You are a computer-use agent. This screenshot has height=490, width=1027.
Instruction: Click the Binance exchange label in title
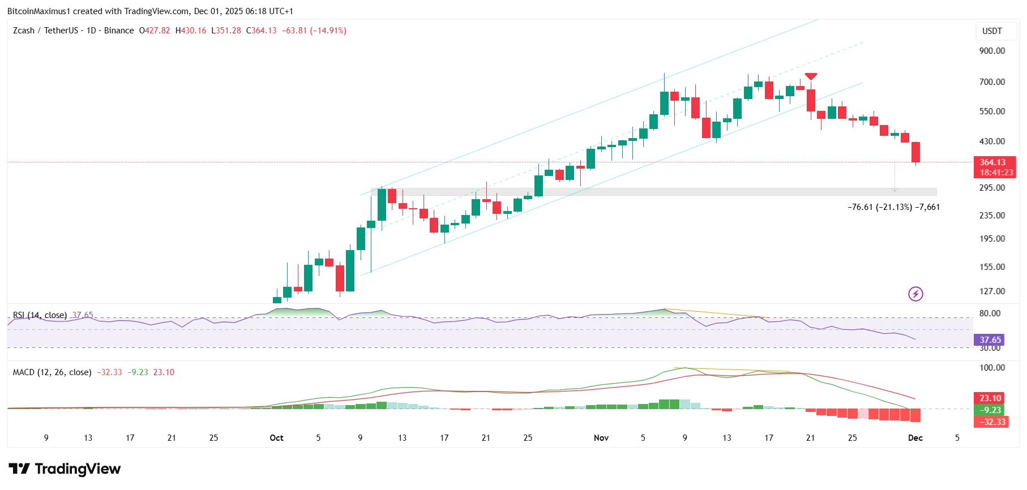click(x=119, y=31)
